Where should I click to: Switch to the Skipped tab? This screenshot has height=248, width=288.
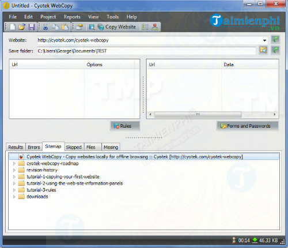[74, 147]
